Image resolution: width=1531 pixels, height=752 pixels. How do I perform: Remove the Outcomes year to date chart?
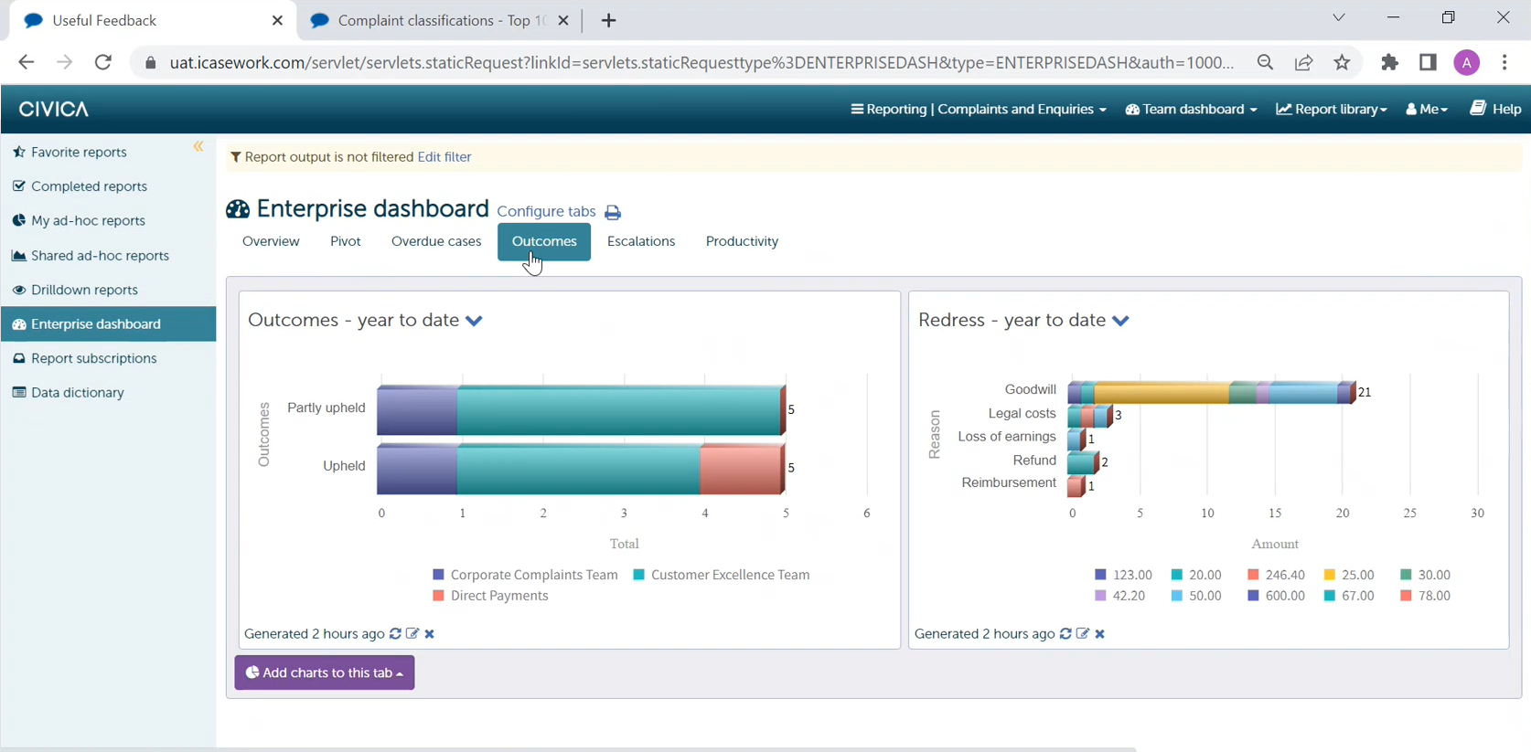pyautogui.click(x=430, y=633)
